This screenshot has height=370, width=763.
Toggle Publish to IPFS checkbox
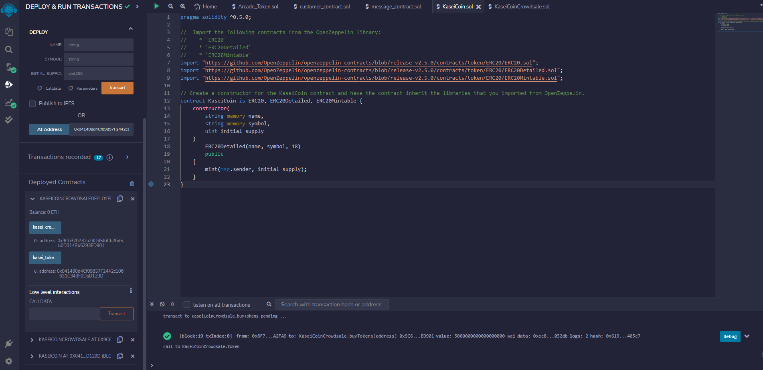pos(32,103)
